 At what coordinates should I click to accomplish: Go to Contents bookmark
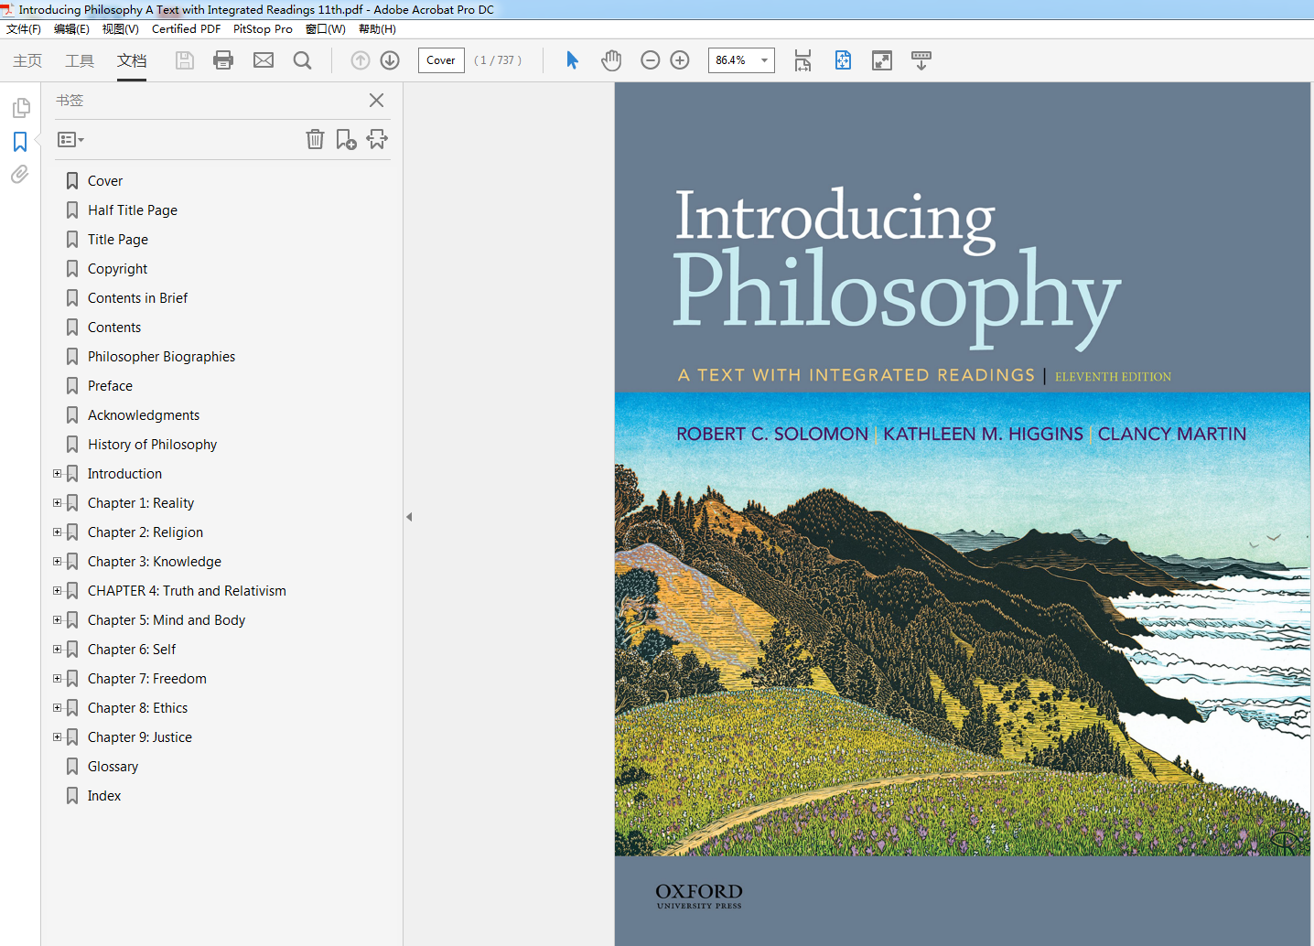tap(114, 328)
